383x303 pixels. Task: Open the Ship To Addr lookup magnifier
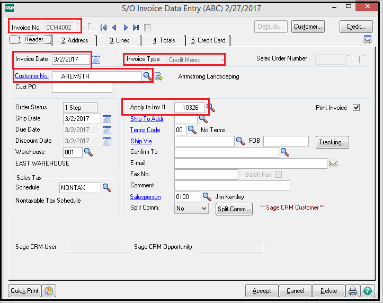[x=203, y=119]
